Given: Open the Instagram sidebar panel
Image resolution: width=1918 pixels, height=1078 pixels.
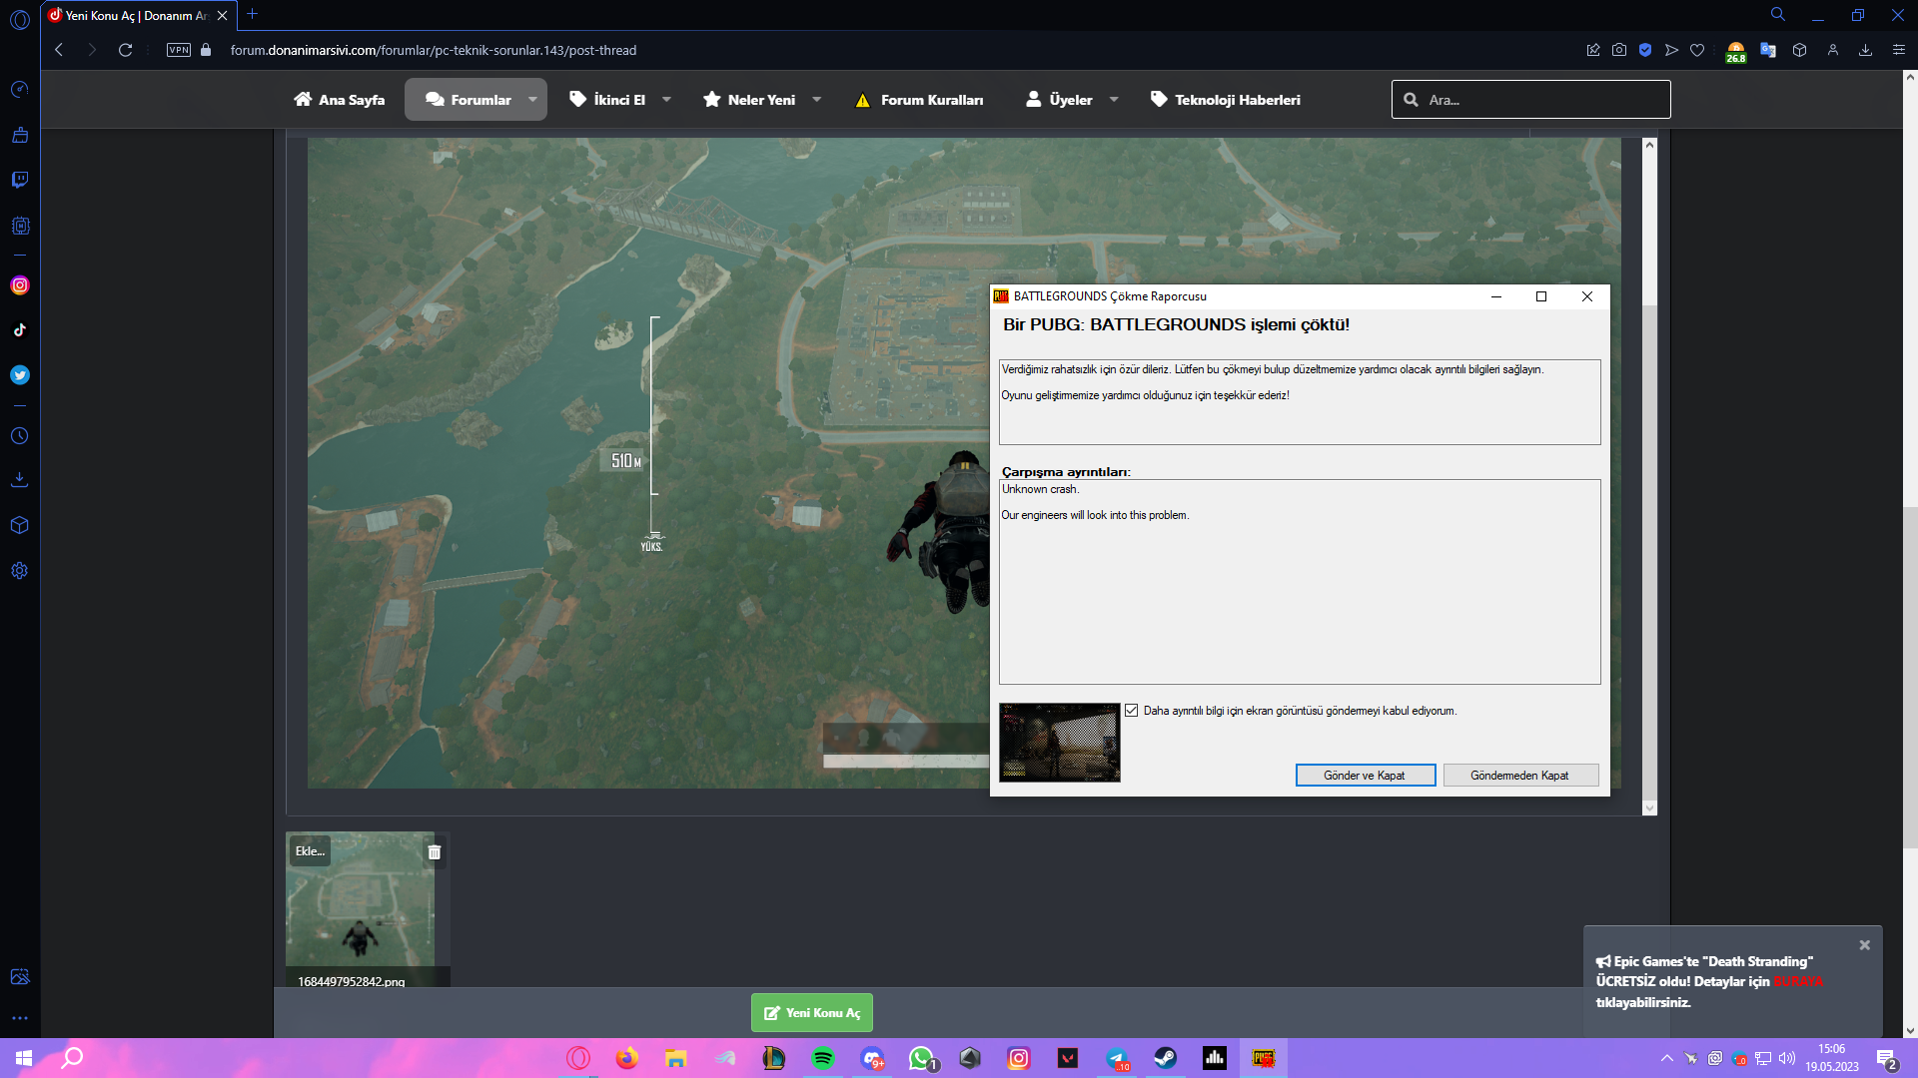Looking at the screenshot, I should pos(19,285).
